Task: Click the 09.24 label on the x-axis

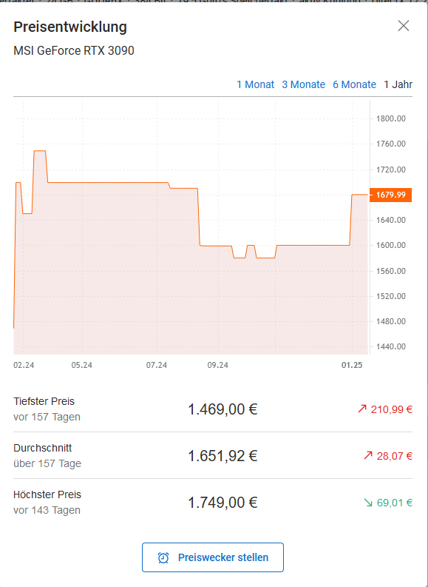Action: [x=218, y=365]
